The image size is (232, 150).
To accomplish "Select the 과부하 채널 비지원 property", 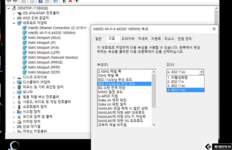I will tap(124, 125).
